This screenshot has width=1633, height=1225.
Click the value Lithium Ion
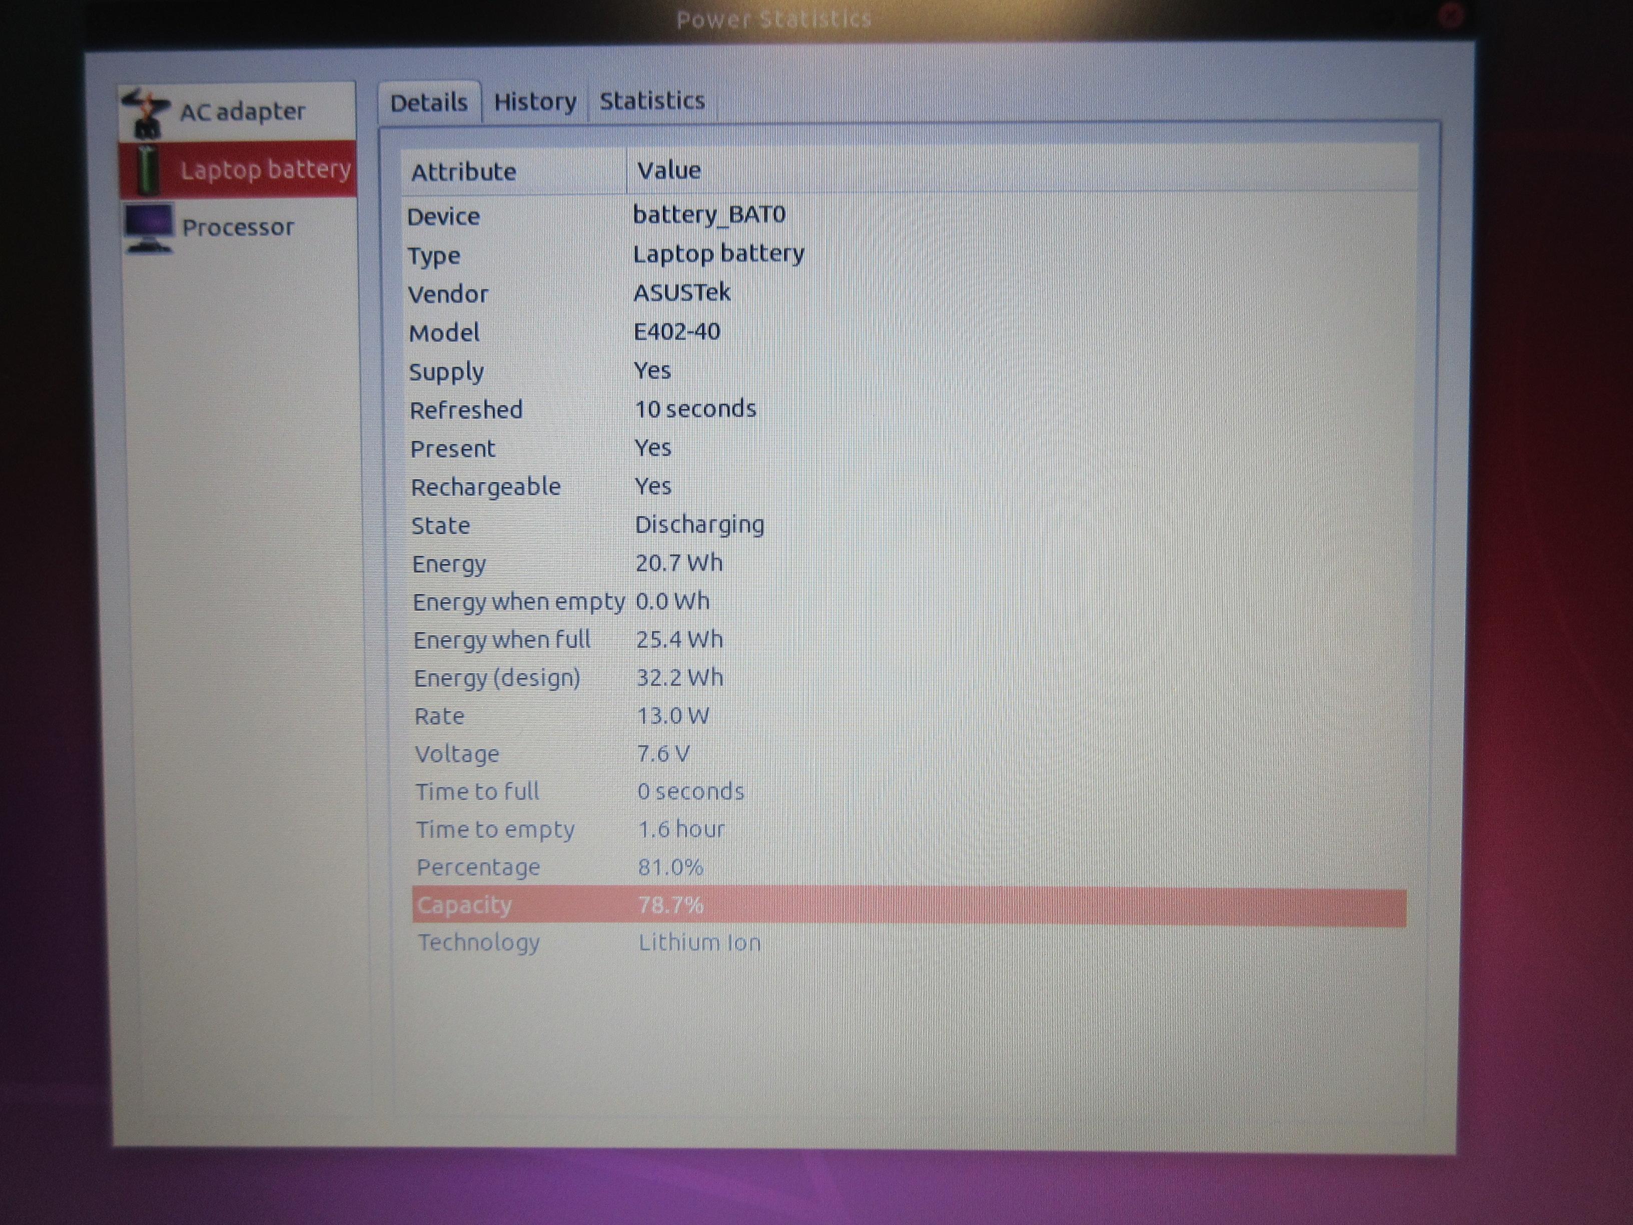700,943
